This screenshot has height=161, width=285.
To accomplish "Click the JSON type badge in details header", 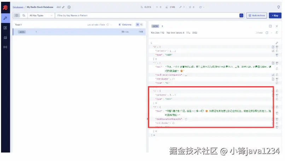I will point(155,26).
